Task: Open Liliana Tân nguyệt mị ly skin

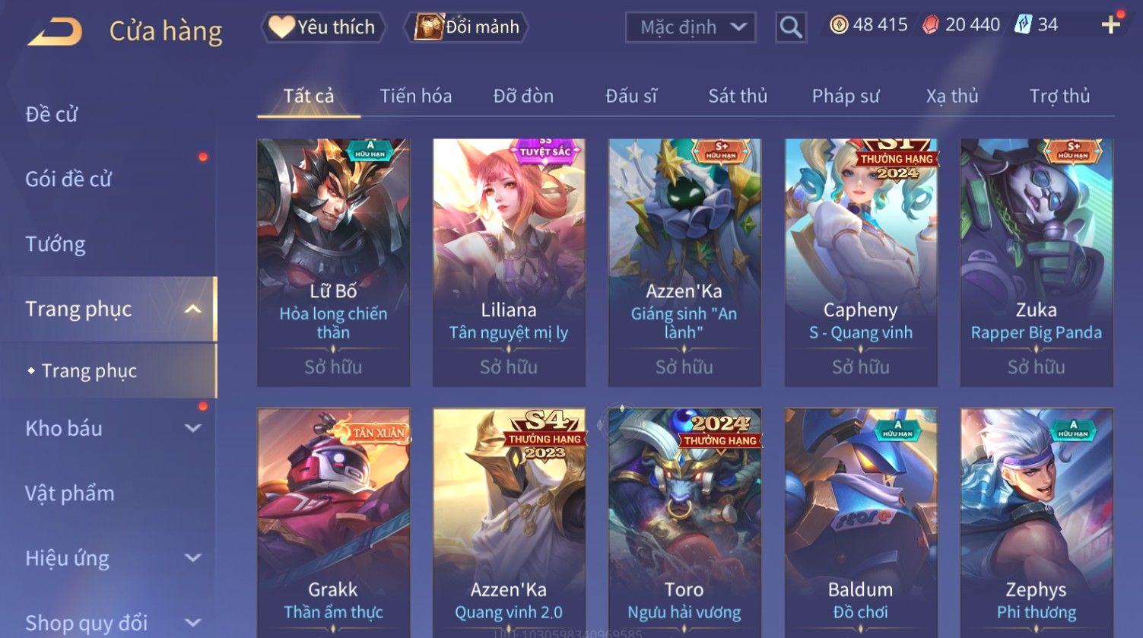Action: click(509, 262)
